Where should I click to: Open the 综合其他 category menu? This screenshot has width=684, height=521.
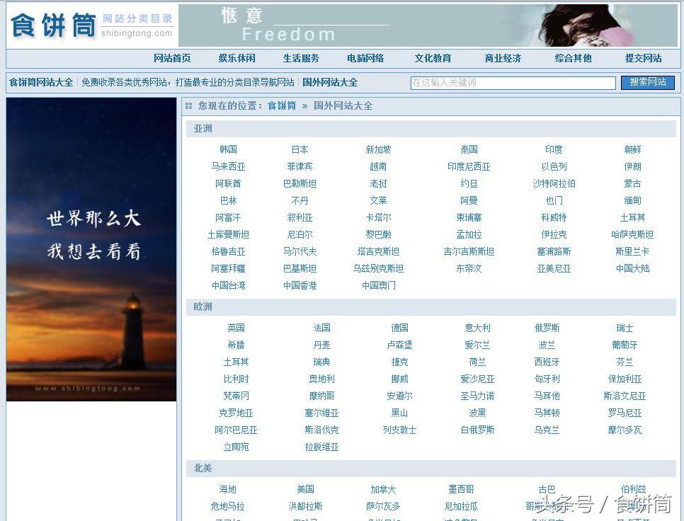(572, 59)
